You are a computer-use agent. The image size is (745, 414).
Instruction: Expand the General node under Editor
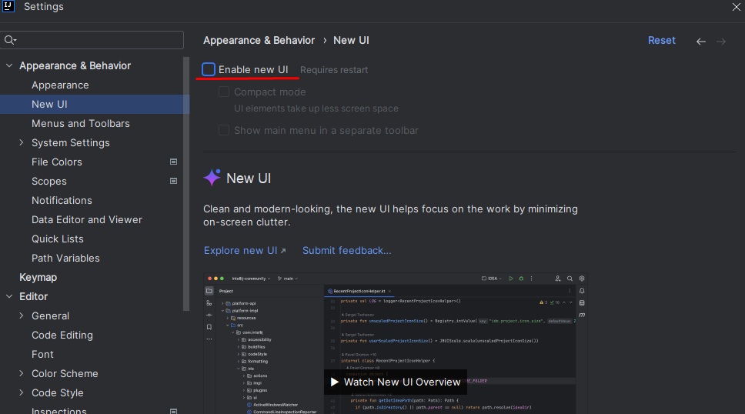[x=22, y=316]
